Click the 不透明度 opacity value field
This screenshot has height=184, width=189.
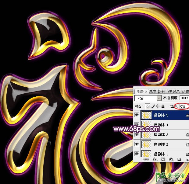click(x=184, y=98)
